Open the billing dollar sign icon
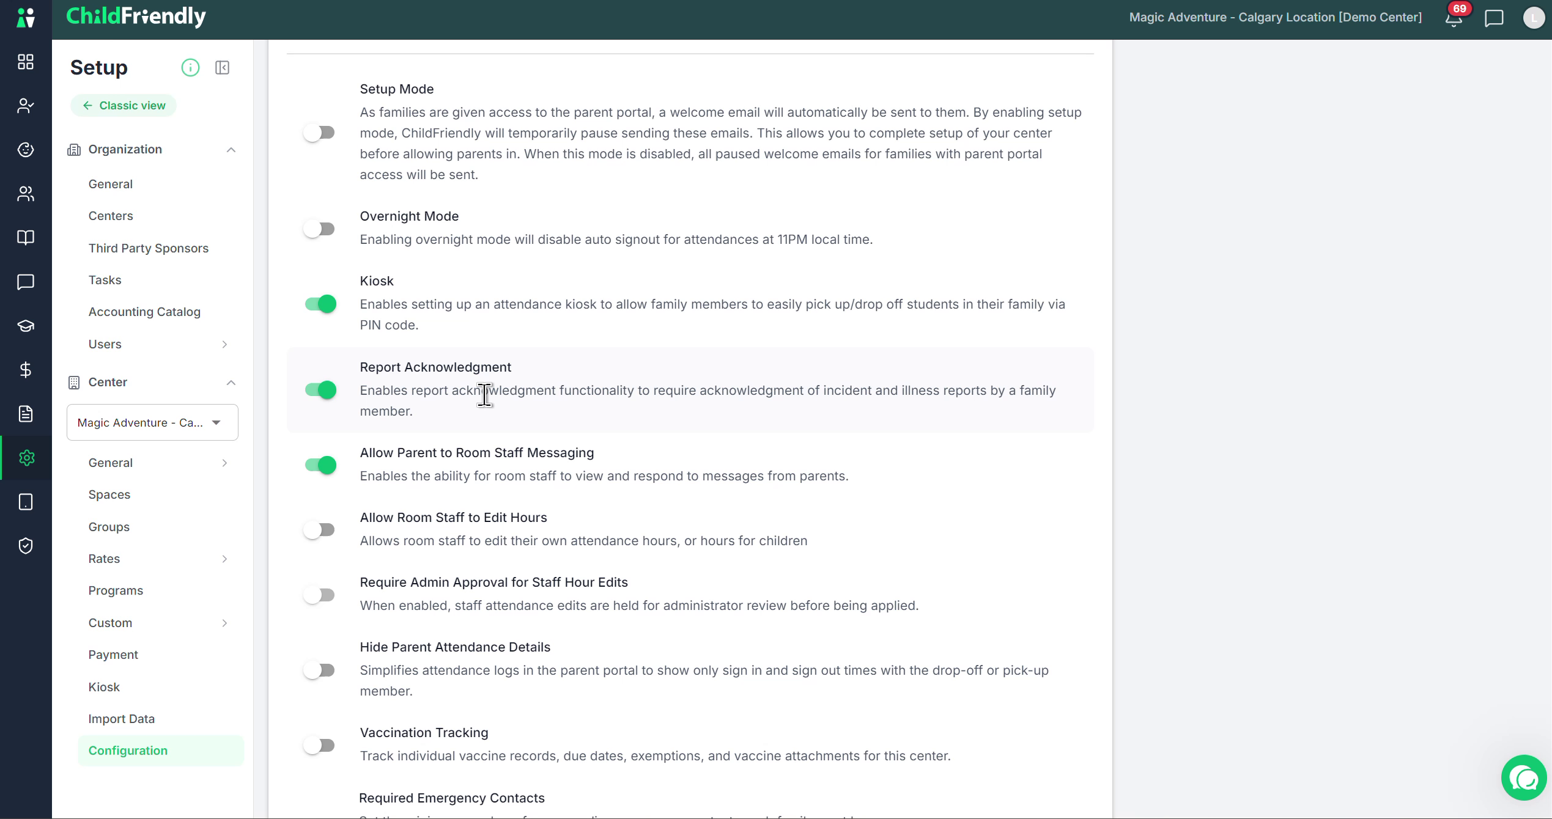1552x819 pixels. click(x=26, y=370)
